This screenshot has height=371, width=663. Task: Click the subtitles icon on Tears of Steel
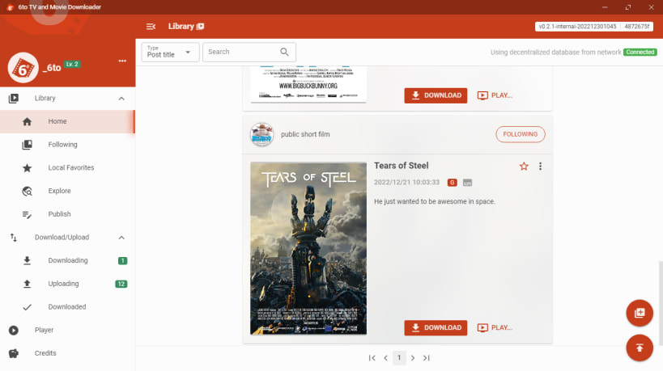point(467,183)
